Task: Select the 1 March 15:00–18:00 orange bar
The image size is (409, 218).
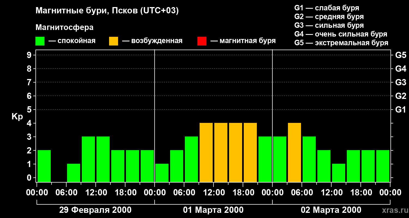Action: (236, 152)
